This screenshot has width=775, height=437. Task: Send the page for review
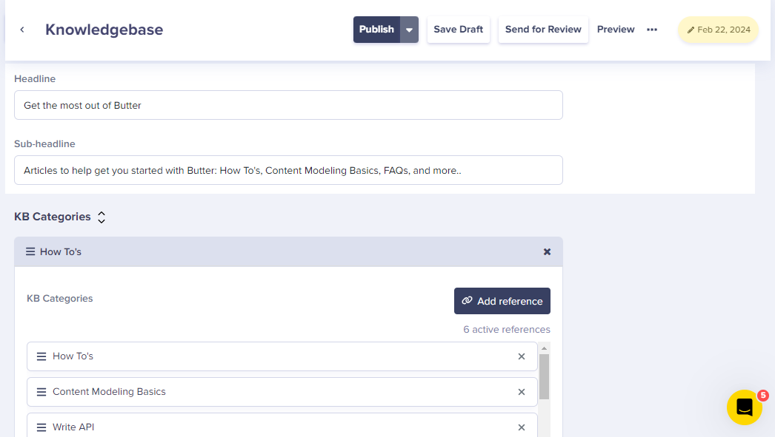tap(543, 30)
